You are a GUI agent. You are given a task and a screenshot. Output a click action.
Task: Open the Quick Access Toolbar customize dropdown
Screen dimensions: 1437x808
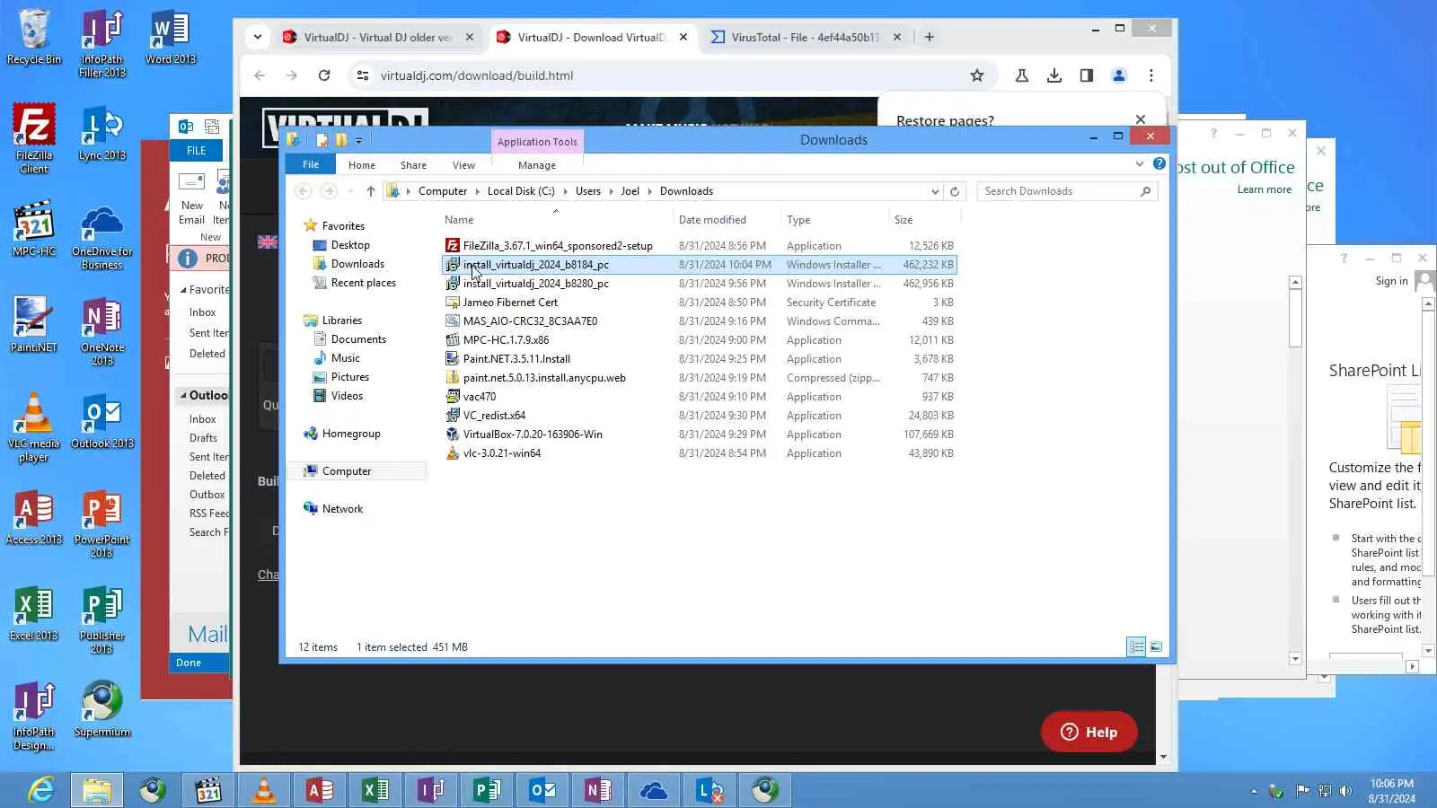358,140
